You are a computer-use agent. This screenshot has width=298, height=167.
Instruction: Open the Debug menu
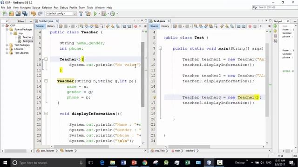(x=64, y=7)
